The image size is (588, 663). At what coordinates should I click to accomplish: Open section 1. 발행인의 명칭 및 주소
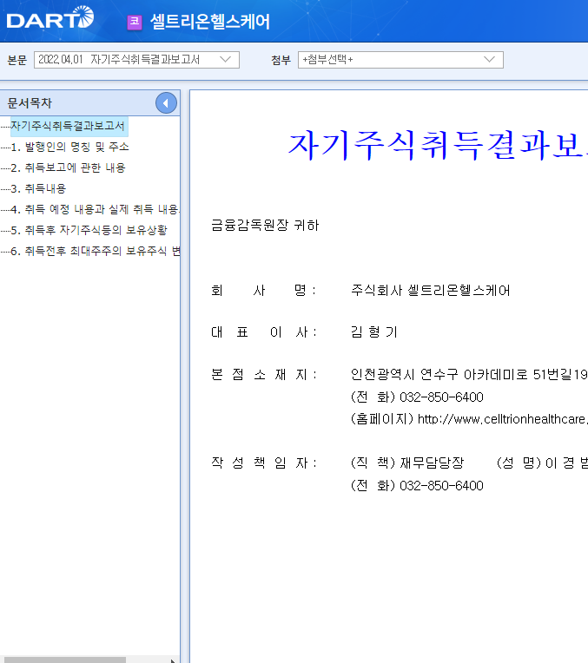pyautogui.click(x=69, y=147)
